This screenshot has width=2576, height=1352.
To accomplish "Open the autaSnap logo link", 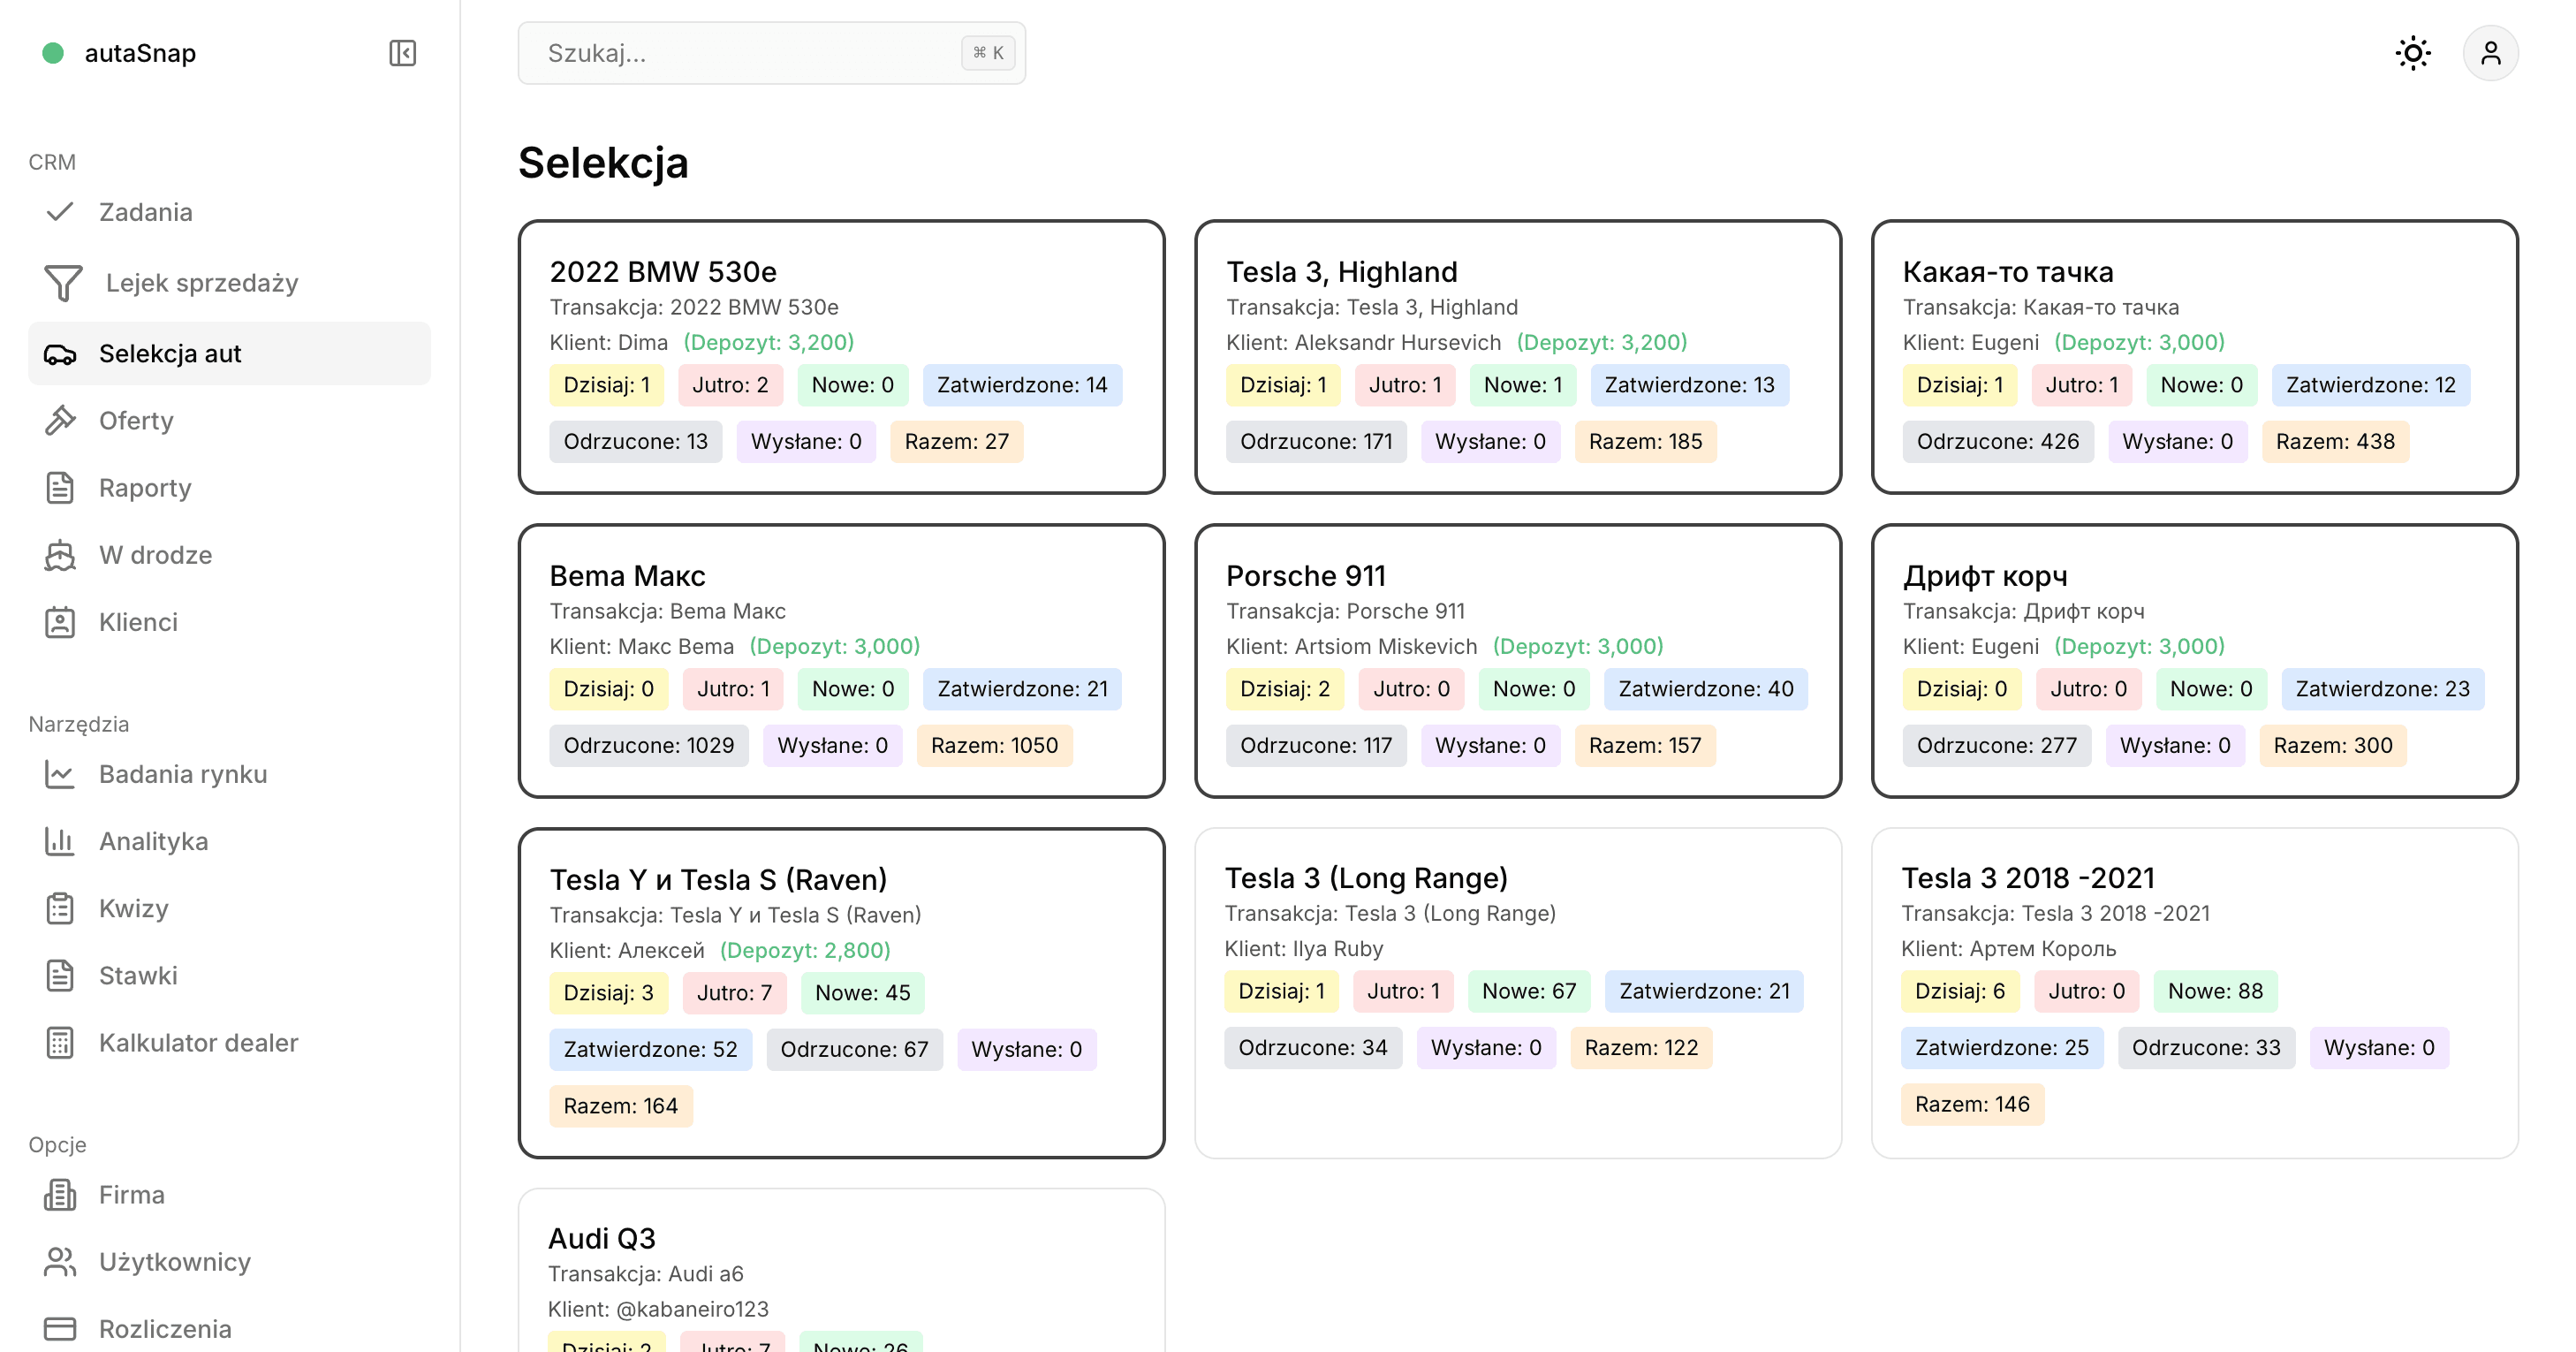I will click(x=120, y=53).
